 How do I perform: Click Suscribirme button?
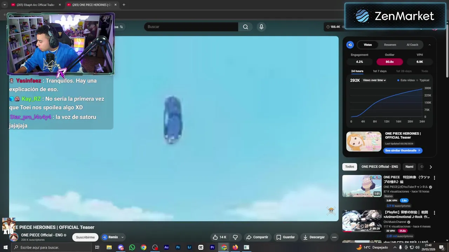point(85,237)
